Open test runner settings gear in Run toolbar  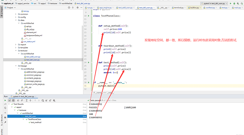[x=54, y=100]
